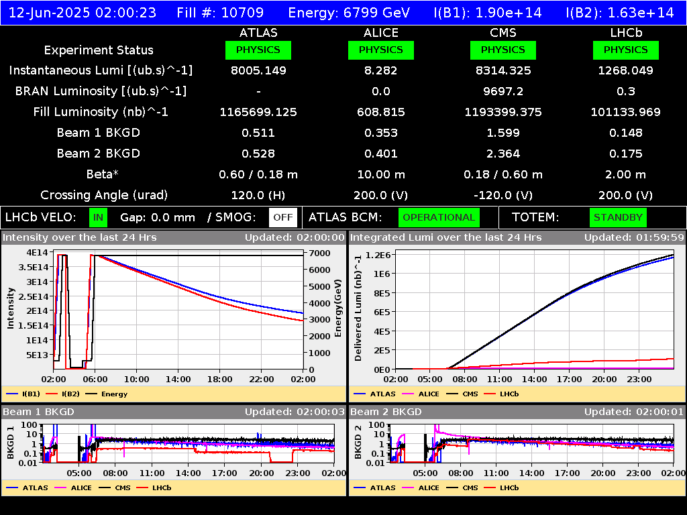Click the CMS PHYSICS status badge
Screen dimensions: 687x515
[503, 50]
